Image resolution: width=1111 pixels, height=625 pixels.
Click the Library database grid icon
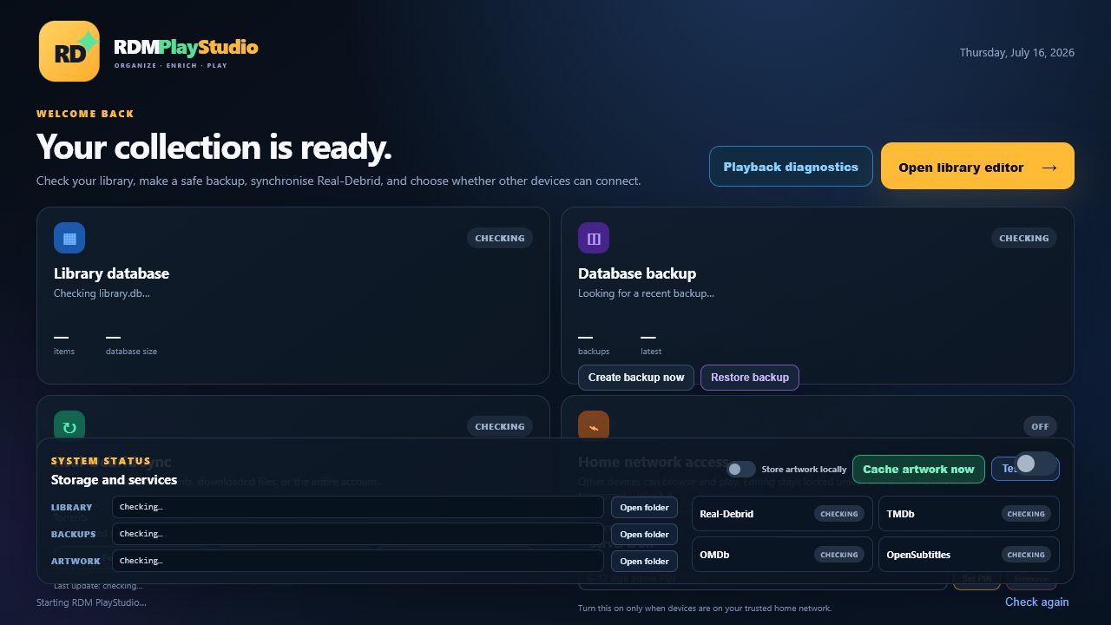69,238
